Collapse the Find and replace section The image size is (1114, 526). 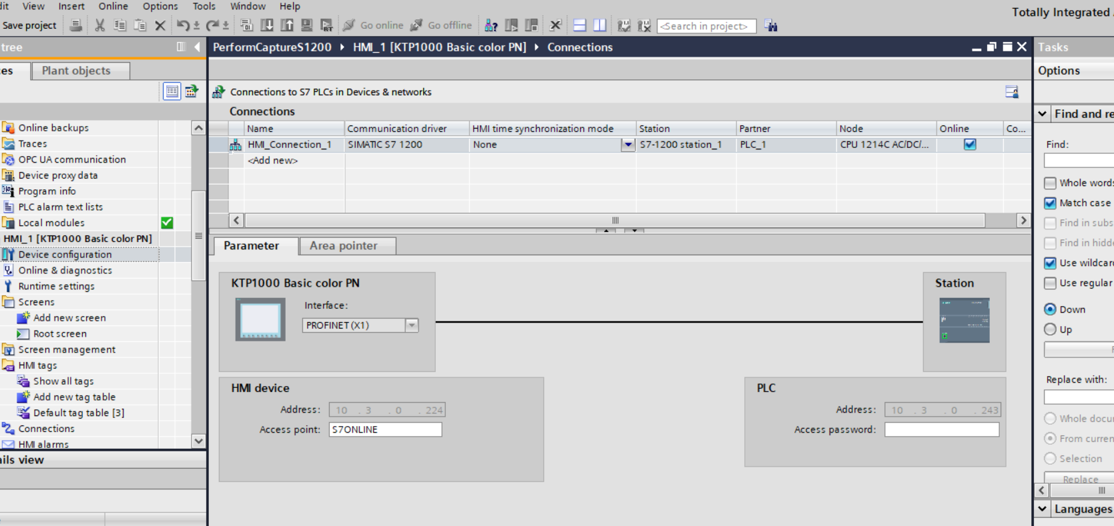click(1043, 114)
